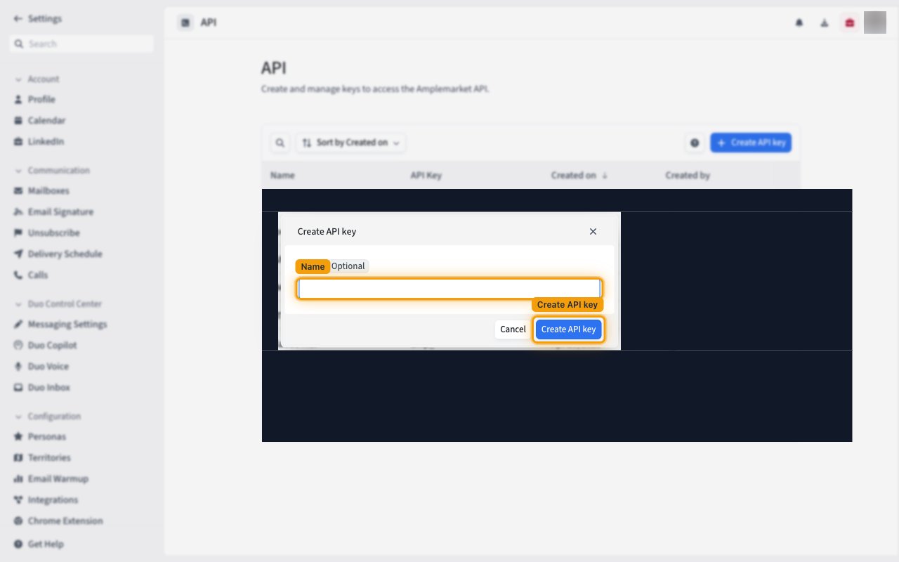Click the Get Help globe icon
This screenshot has height=562, width=899.
point(19,544)
